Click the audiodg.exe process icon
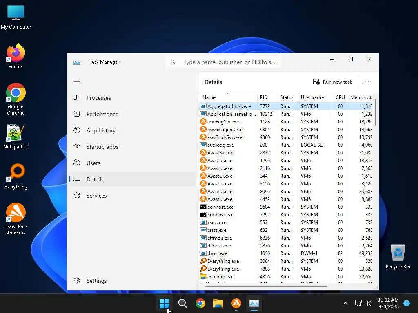The width and height of the screenshot is (418, 313). click(203, 145)
